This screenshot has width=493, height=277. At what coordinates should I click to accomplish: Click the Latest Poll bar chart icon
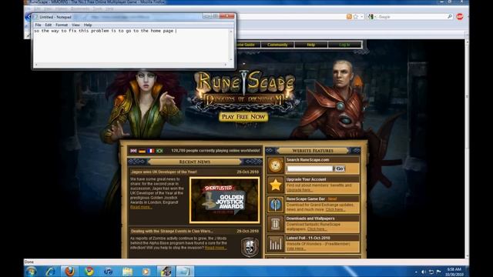(276, 244)
